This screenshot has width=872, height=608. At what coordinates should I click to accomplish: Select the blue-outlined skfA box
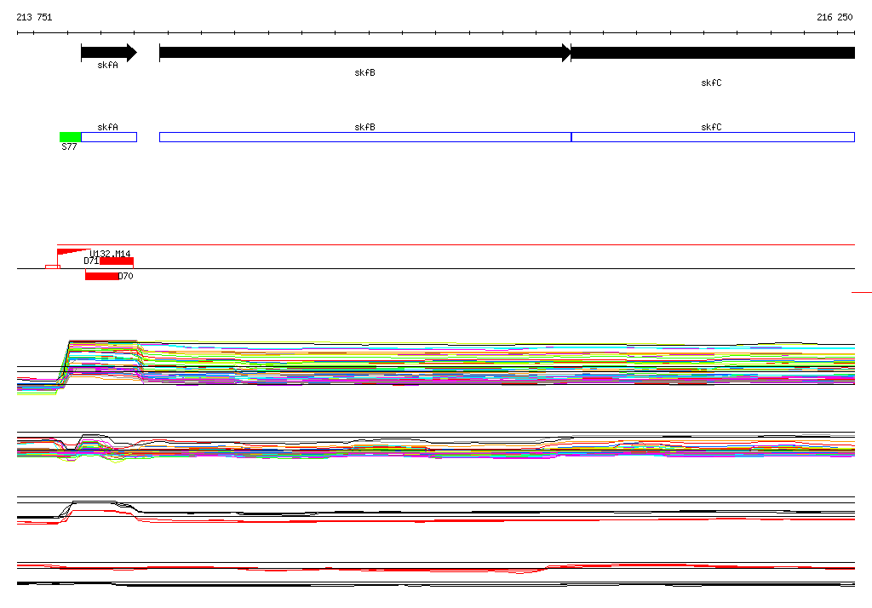[109, 137]
